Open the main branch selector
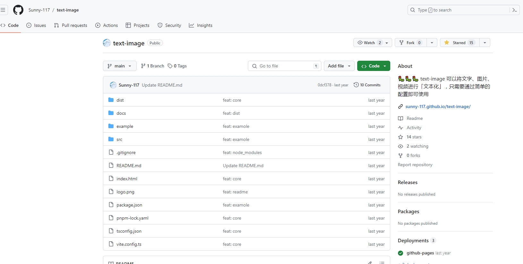Image resolution: width=523 pixels, height=264 pixels. (x=120, y=66)
